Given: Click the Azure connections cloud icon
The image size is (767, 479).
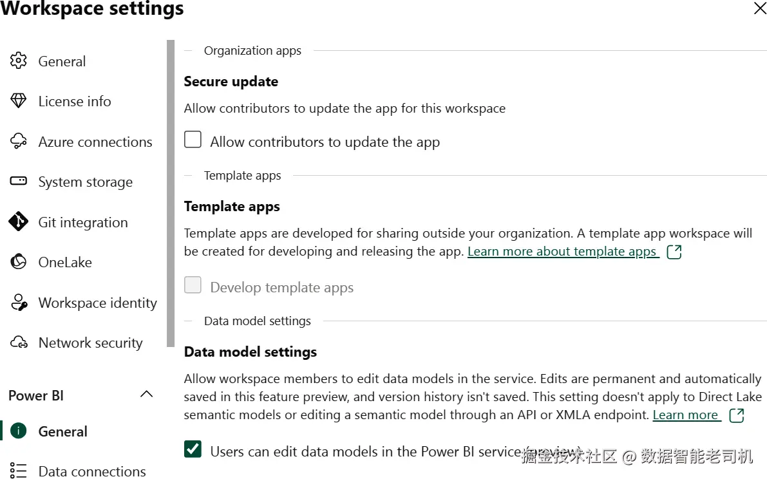Looking at the screenshot, I should tap(19, 142).
